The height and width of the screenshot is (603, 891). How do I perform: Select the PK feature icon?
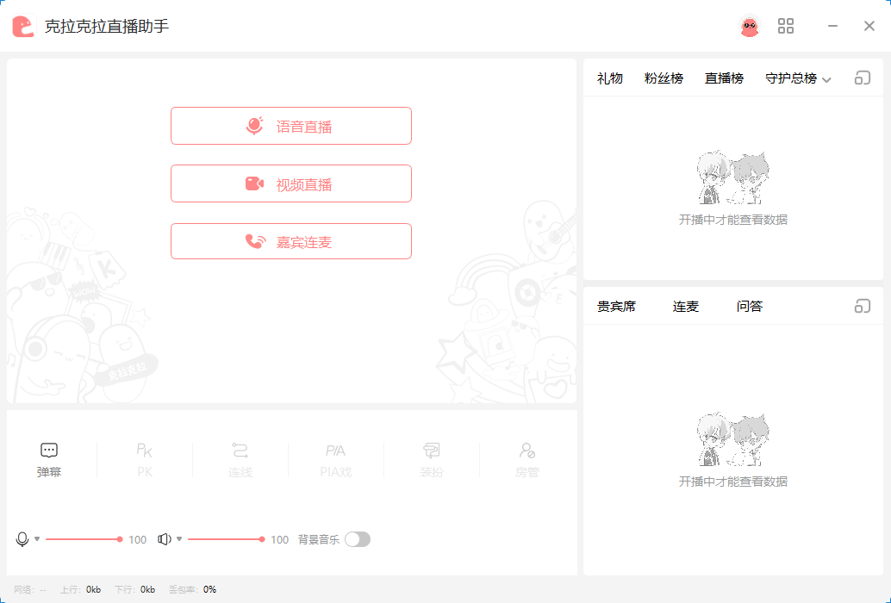[145, 457]
